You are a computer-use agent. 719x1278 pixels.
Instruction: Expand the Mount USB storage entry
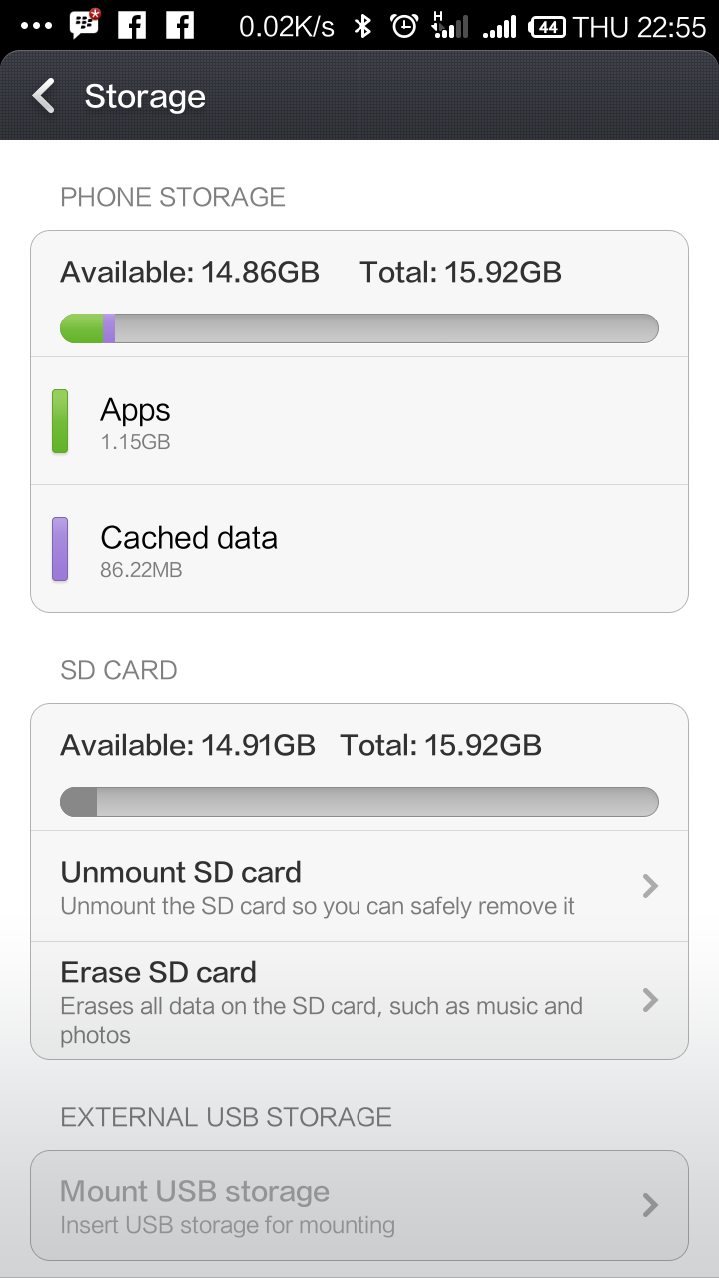coord(359,1204)
